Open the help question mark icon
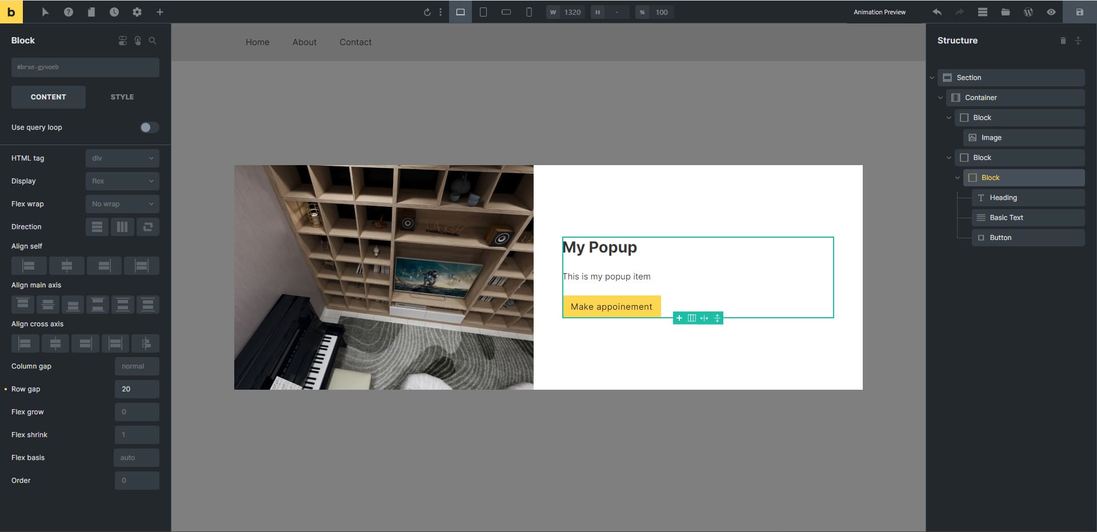1097x532 pixels. coord(69,12)
